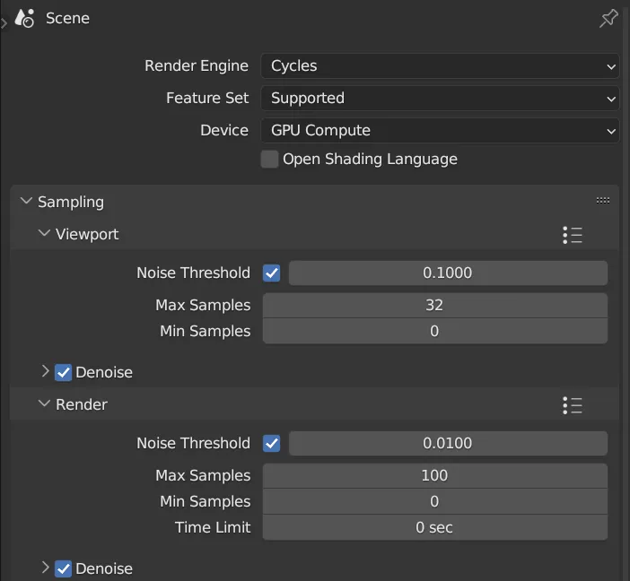The image size is (630, 581).
Task: Click the Sampling panel drag-handle dots
Action: pyautogui.click(x=603, y=200)
